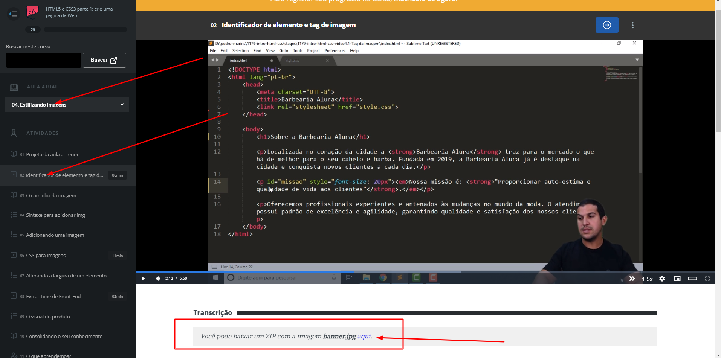Viewport: 721px width, 358px height.
Task: Click the video icon beside CSS para imagens
Action: point(14,255)
